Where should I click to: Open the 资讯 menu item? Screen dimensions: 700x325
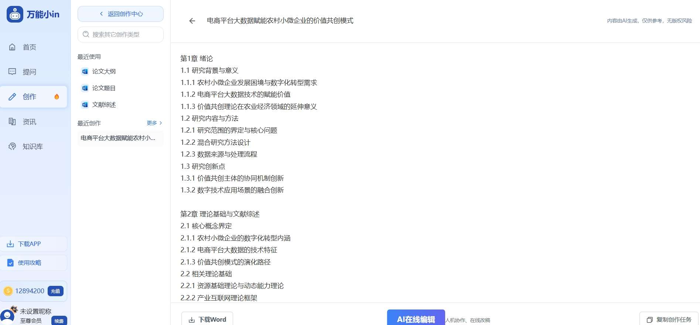pos(34,122)
